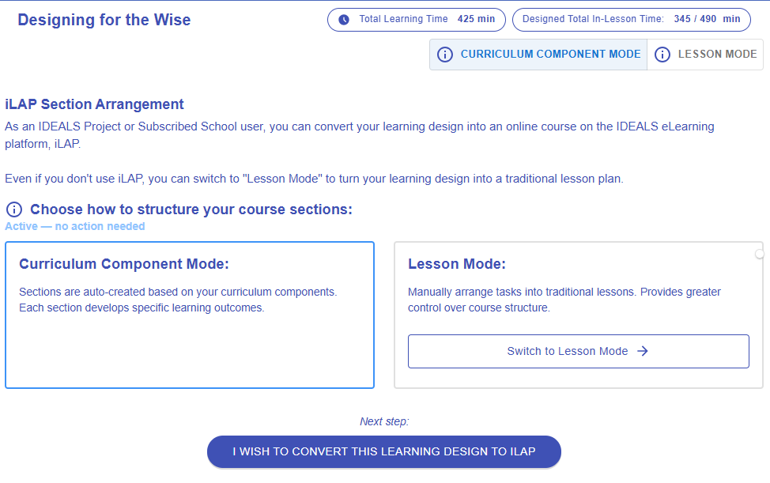The height and width of the screenshot is (483, 770).
Task: Toggle the small circle on Lesson Mode card corner
Action: coord(760,254)
